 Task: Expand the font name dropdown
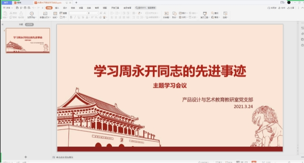pyautogui.click(x=87, y=13)
